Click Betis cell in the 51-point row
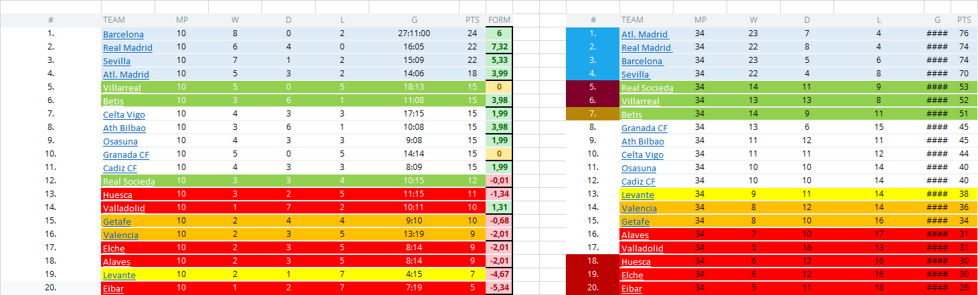This screenshot has height=295, width=978. (x=646, y=114)
